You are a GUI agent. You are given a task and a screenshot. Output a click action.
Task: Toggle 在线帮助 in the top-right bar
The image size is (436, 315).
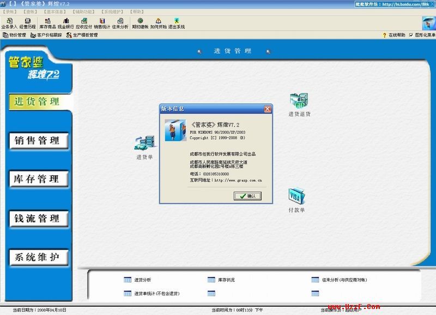coord(392,34)
